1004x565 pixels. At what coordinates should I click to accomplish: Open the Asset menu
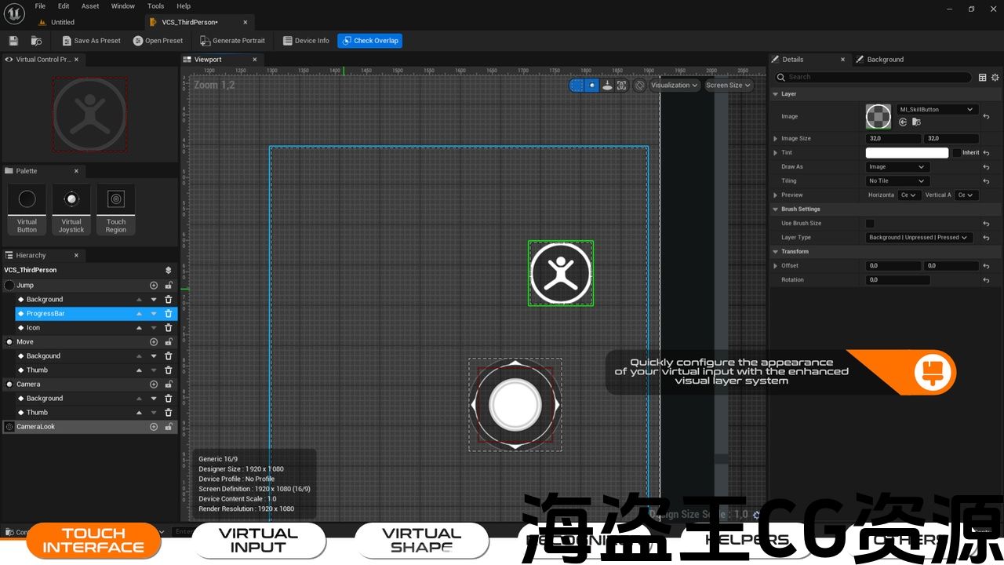pyautogui.click(x=90, y=6)
